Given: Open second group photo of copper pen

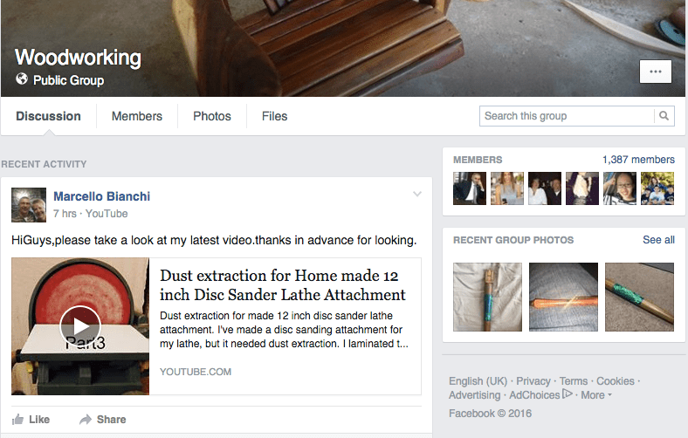Looking at the screenshot, I should [563, 297].
